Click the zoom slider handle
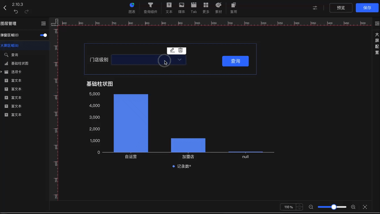The image size is (380, 214). pos(334,207)
